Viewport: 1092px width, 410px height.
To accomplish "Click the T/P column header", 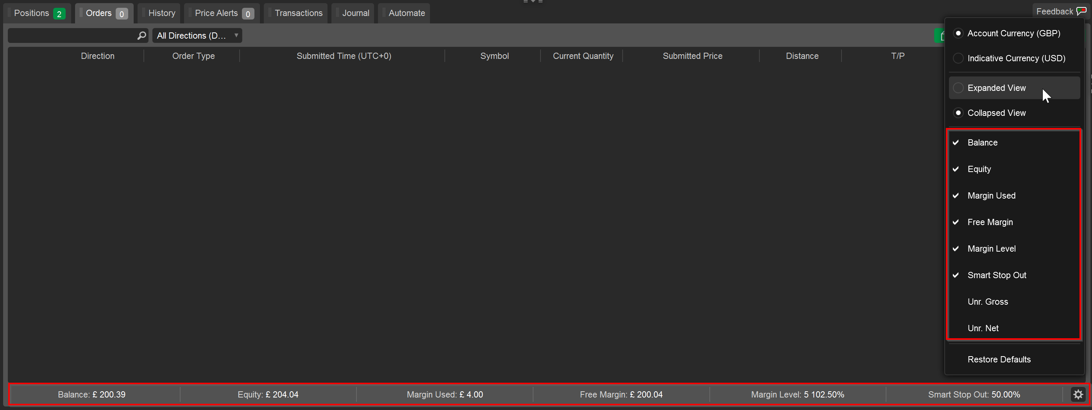I will pos(897,56).
